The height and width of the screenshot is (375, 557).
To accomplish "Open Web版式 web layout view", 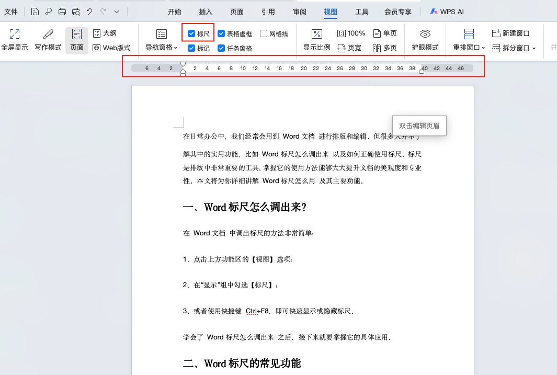I will point(111,48).
